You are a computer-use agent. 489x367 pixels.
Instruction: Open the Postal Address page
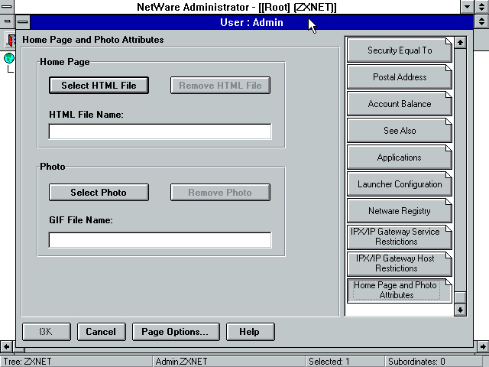click(x=400, y=77)
